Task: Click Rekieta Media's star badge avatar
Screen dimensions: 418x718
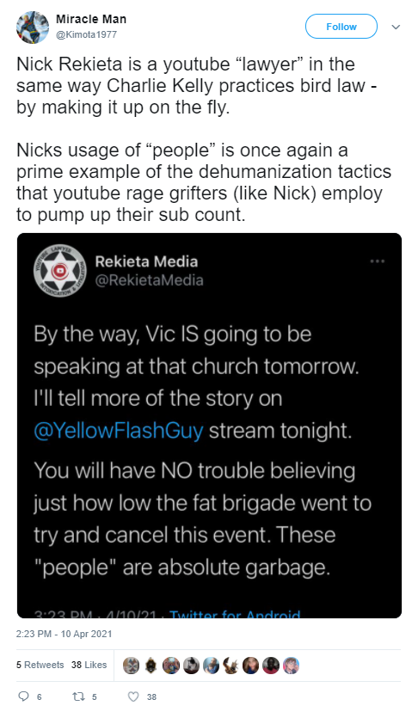Action: (x=59, y=271)
